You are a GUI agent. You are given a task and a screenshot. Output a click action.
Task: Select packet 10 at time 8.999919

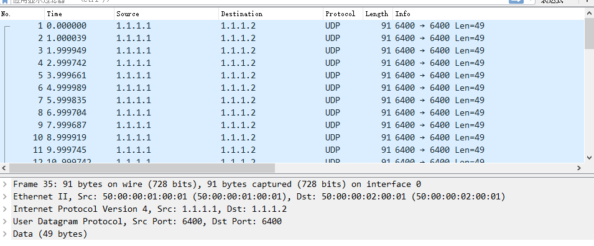[292, 137]
